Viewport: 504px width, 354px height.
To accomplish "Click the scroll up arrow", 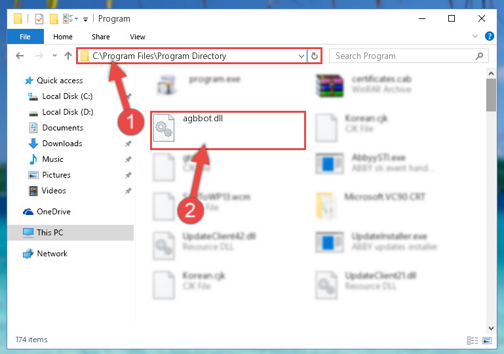I will coord(491,73).
